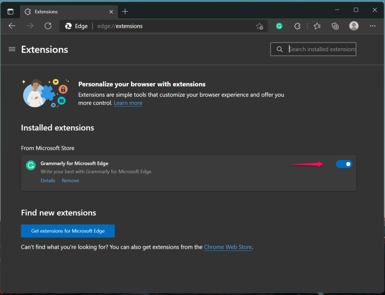Close the Edge window
The width and height of the screenshot is (385, 295).
pos(374,10)
